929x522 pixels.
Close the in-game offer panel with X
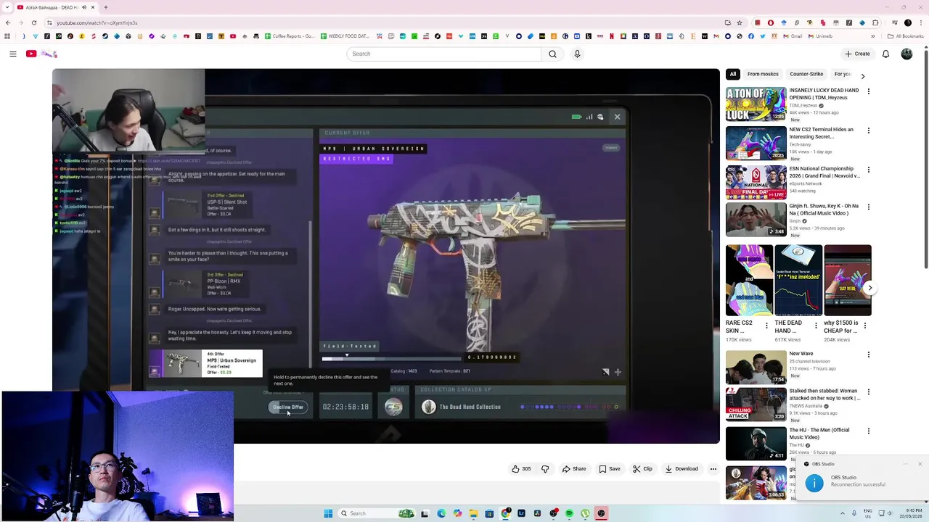(617, 117)
